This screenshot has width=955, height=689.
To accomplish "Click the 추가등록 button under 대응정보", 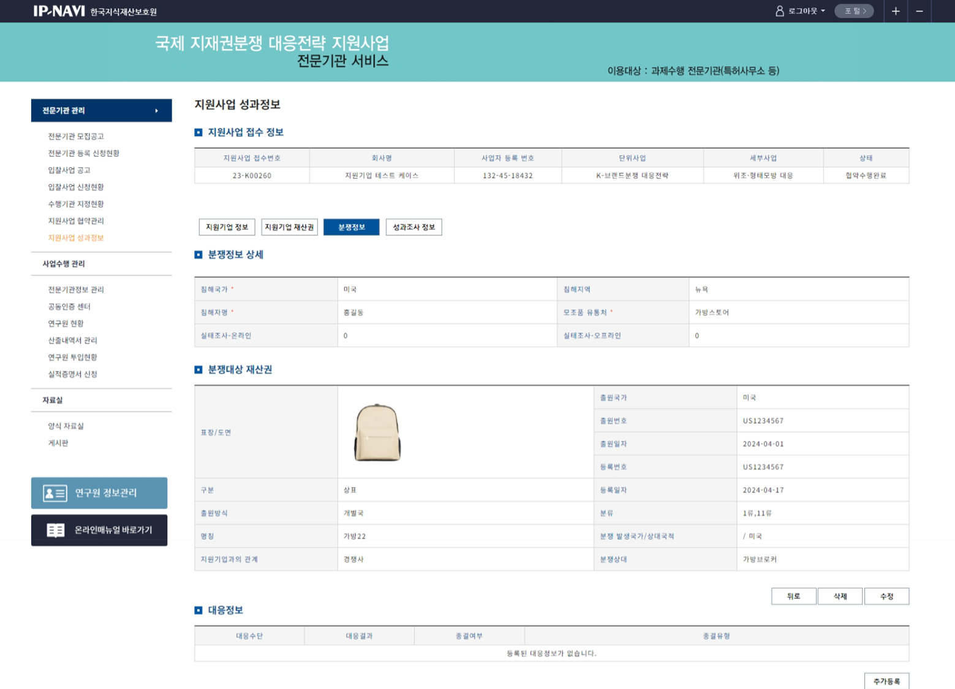I will click(886, 681).
